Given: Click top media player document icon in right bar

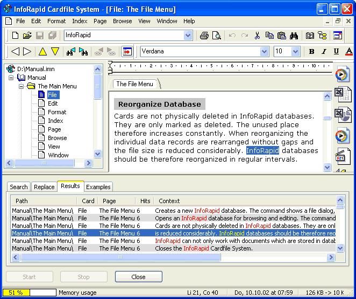Looking at the screenshot, I should 343,74.
